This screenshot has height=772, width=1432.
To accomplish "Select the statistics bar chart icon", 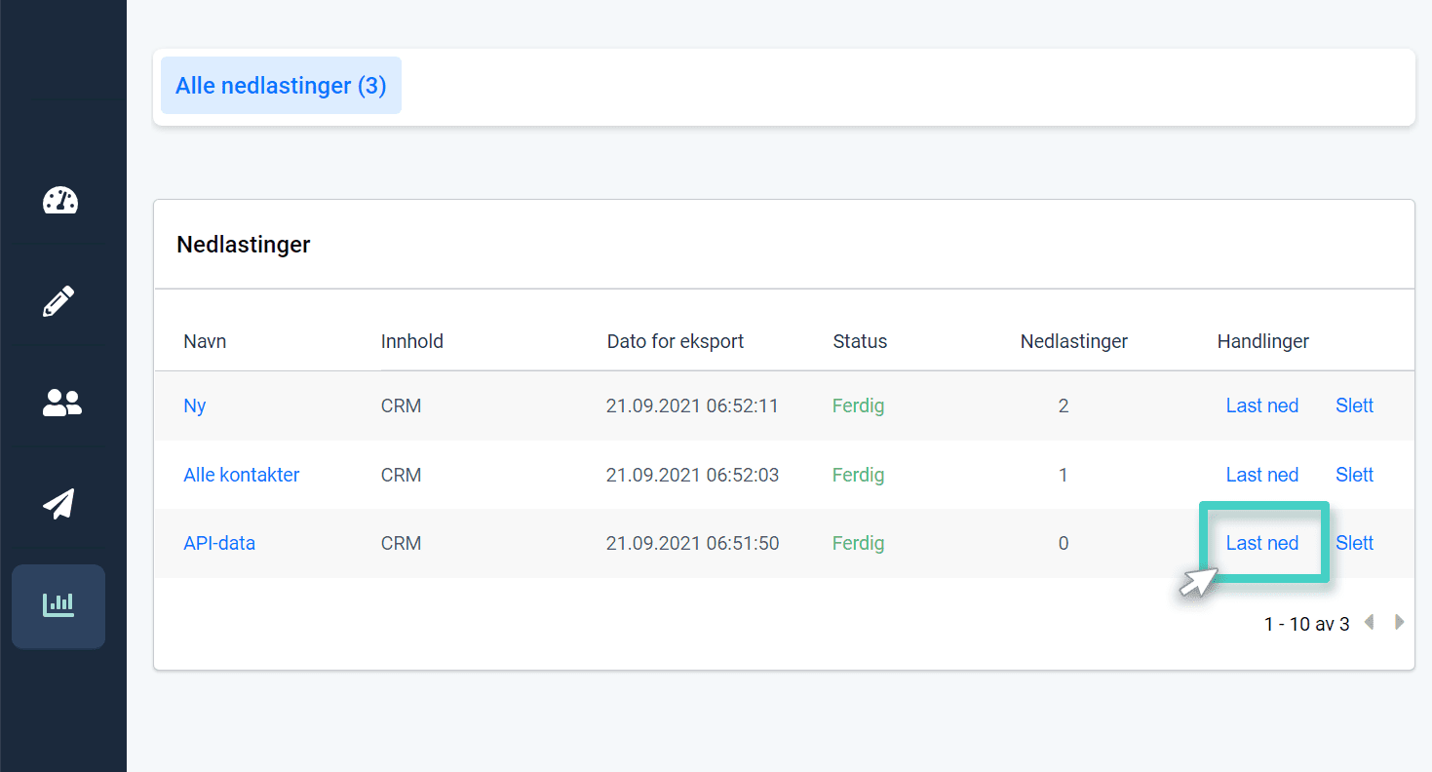I will click(58, 604).
